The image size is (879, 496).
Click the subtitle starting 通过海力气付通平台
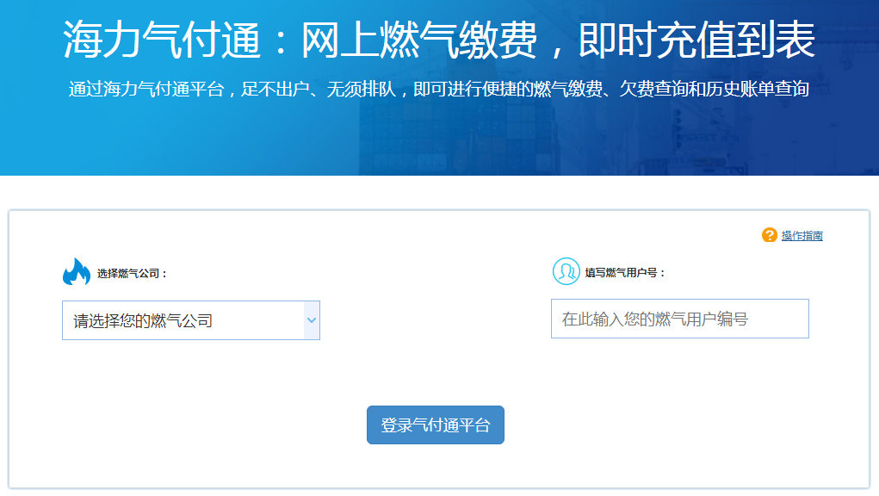(439, 89)
